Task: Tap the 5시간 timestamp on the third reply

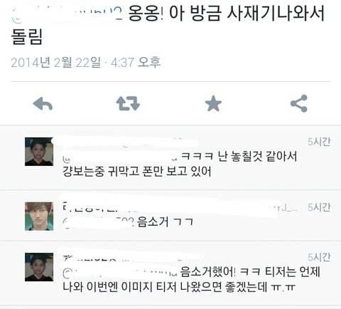Action: [x=319, y=257]
